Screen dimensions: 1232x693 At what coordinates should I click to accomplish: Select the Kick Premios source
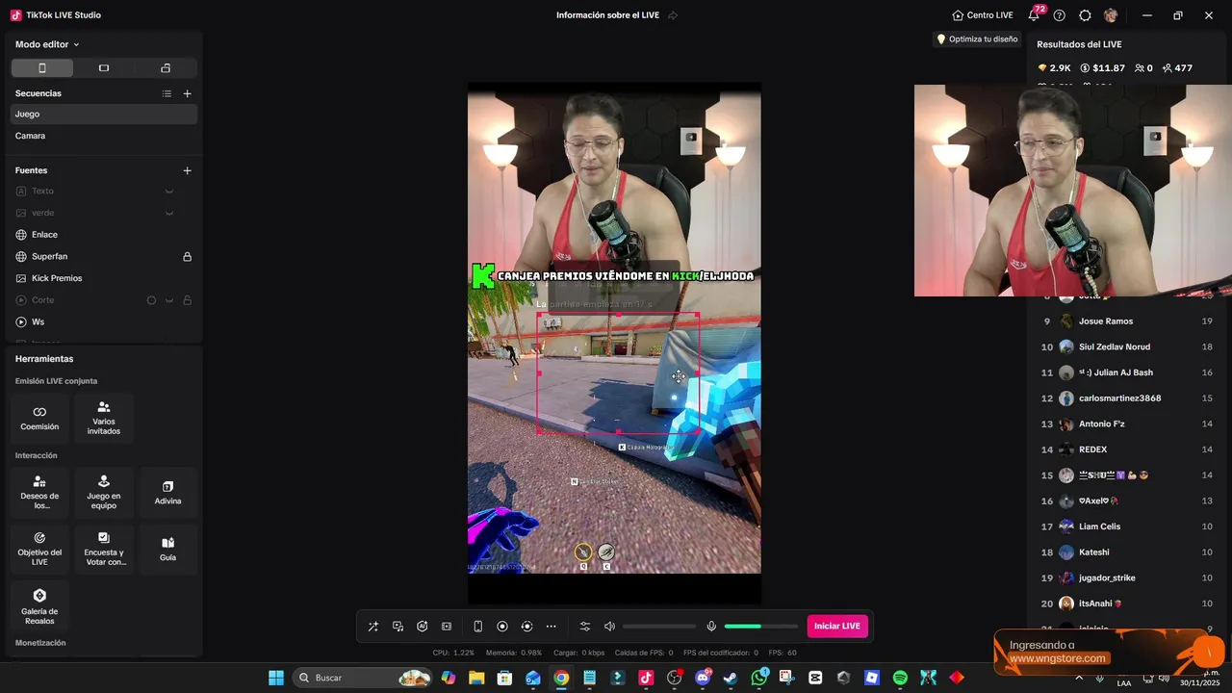pos(104,278)
